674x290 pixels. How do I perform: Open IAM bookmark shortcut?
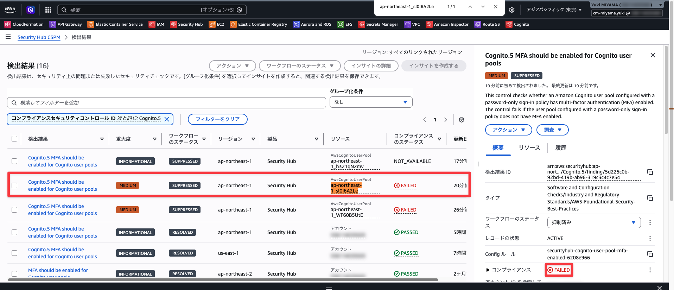157,24
